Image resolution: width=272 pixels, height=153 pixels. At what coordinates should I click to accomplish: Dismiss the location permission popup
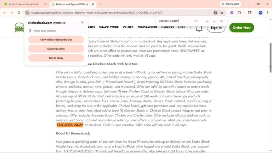[82, 22]
